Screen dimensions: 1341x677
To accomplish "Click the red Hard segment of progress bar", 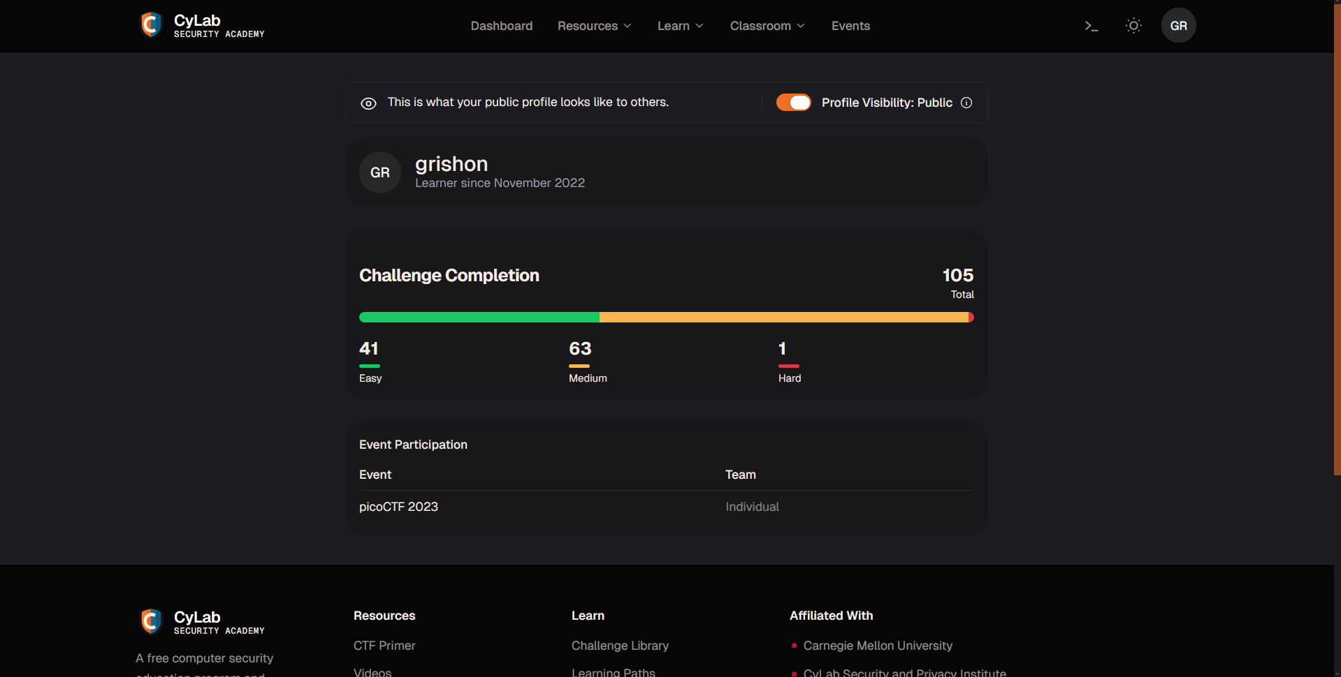I will [971, 318].
